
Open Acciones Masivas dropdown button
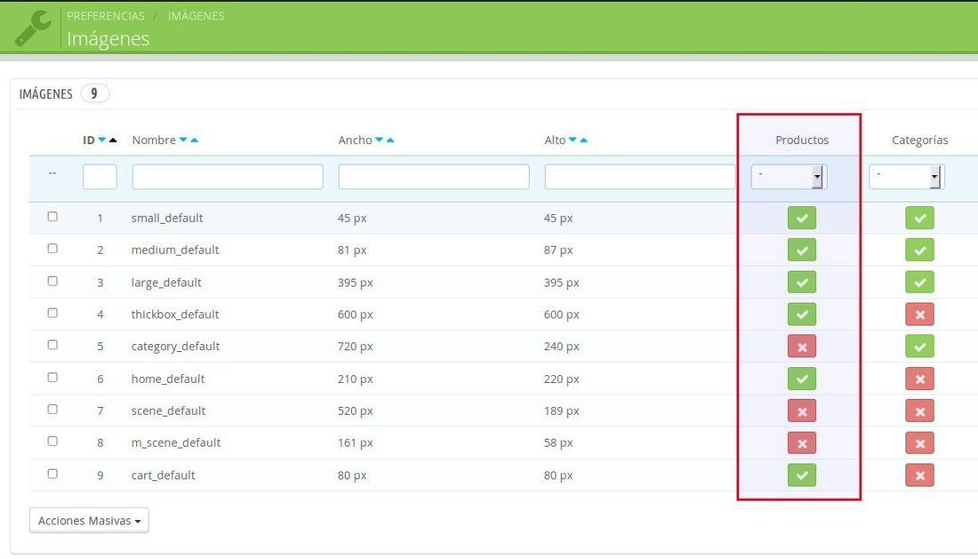click(89, 521)
